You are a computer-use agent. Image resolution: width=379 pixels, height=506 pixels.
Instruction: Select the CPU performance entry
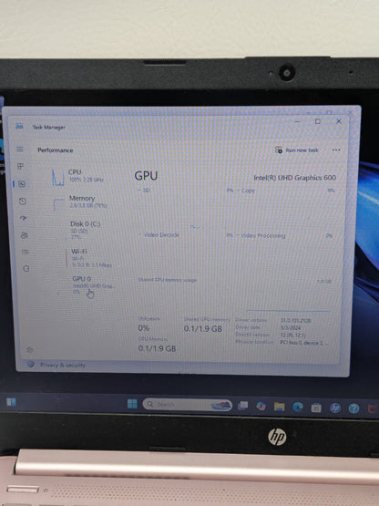click(x=81, y=178)
